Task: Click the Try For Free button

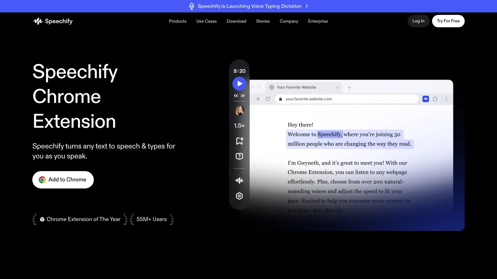Action: 448,21
